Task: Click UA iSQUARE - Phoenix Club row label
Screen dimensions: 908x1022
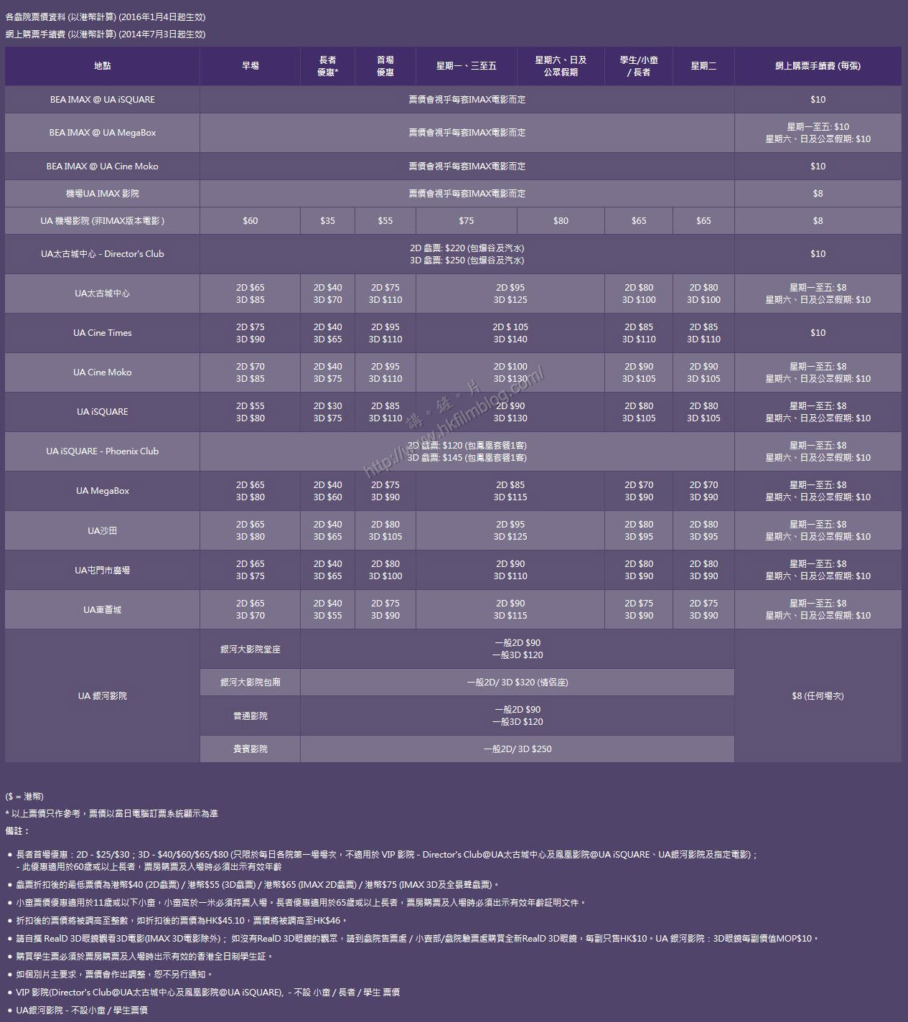Action: [102, 451]
